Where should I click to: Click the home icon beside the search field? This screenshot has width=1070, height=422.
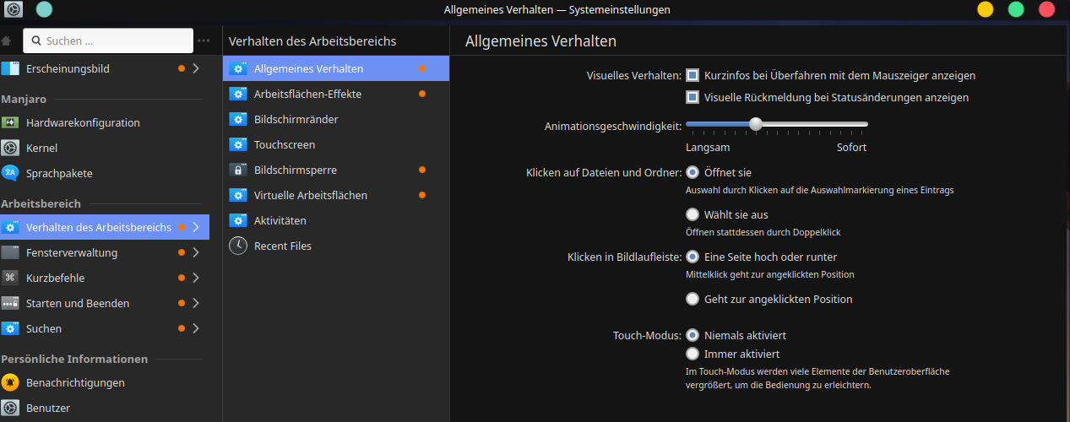pos(6,41)
